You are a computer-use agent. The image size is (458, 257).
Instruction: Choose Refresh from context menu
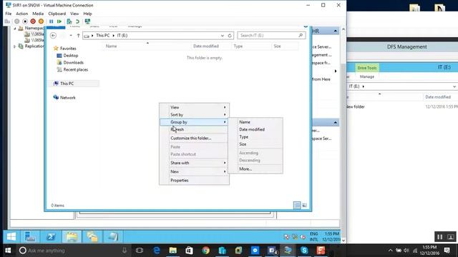[x=194, y=129]
